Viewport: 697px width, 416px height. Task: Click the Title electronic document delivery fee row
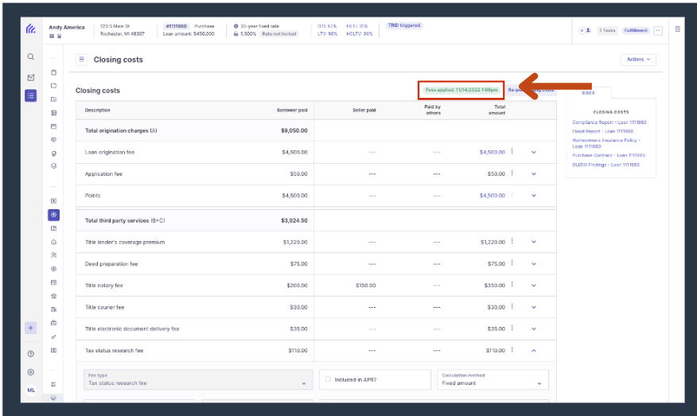point(316,329)
